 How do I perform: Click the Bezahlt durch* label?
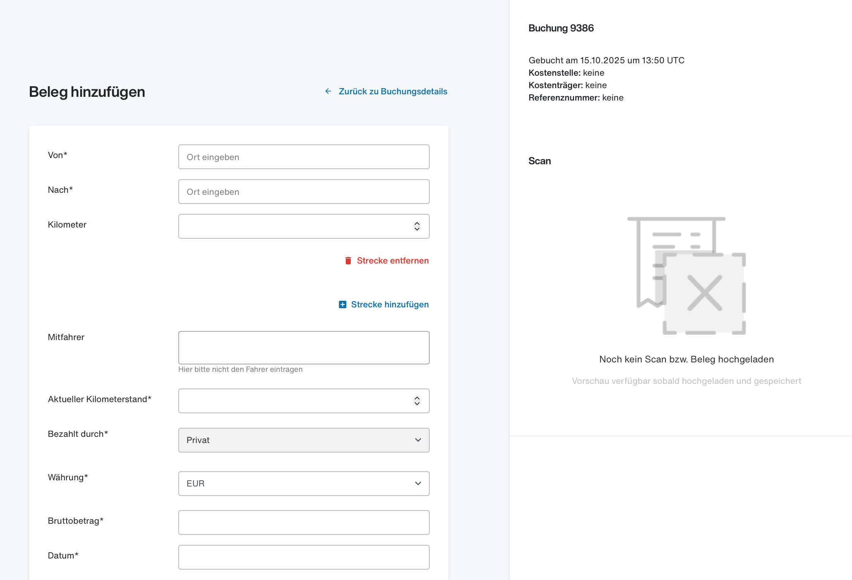[x=78, y=434]
